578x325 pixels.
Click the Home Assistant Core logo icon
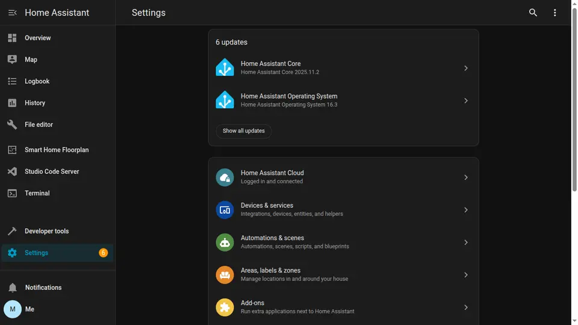click(225, 68)
